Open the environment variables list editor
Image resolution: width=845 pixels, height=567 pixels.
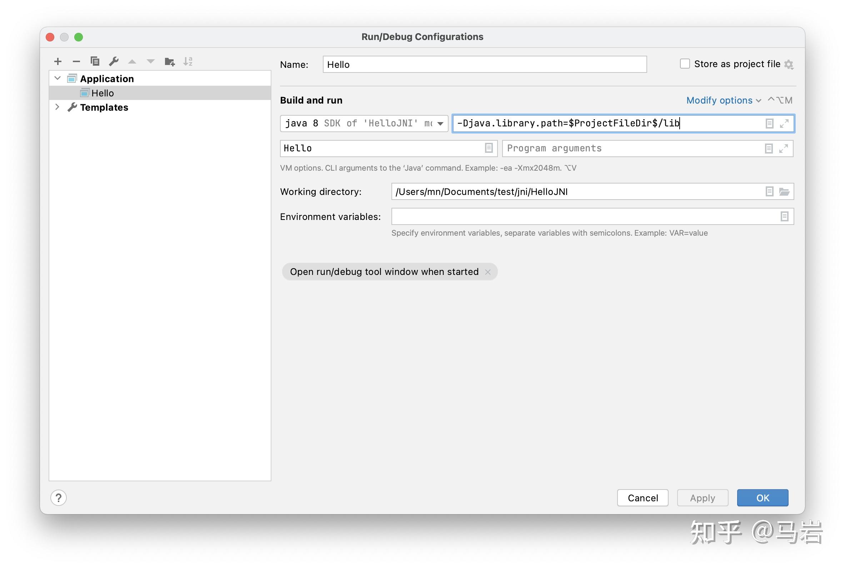click(784, 216)
